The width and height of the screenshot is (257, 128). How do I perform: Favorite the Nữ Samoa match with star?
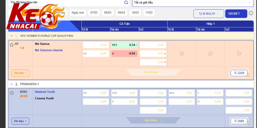[x=12, y=45]
